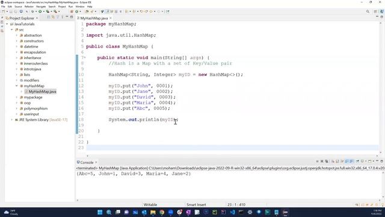
Task: Open the Project menu
Action: coord(62,7)
